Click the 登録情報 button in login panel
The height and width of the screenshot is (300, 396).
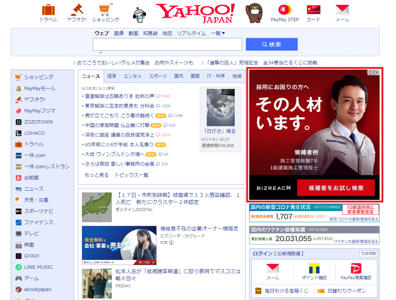pyautogui.click(x=368, y=254)
